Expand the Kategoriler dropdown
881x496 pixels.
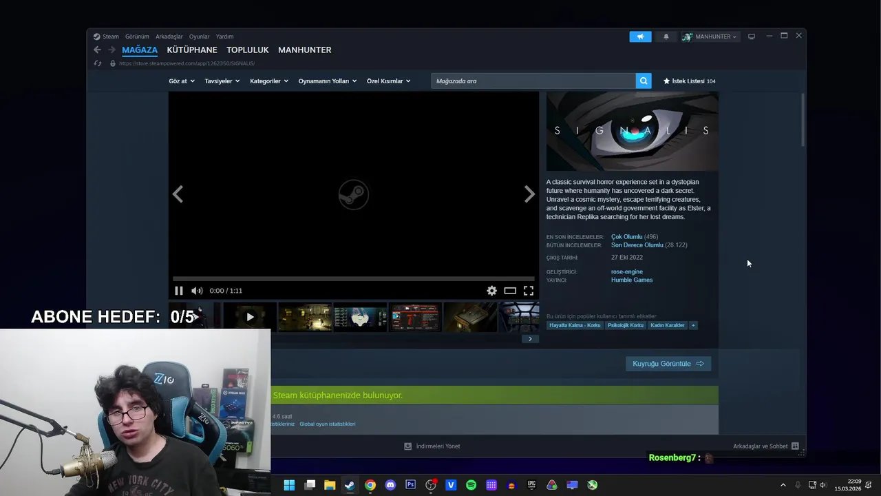pos(269,81)
